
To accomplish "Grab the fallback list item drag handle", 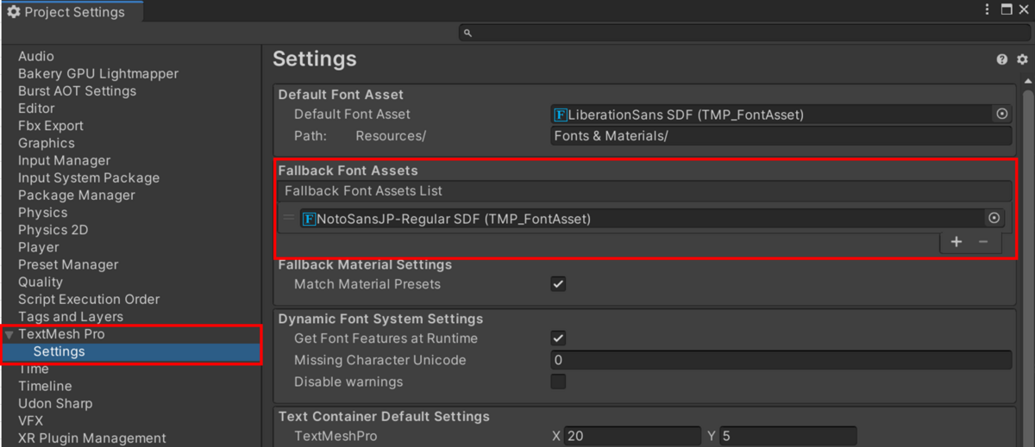I will (x=289, y=219).
